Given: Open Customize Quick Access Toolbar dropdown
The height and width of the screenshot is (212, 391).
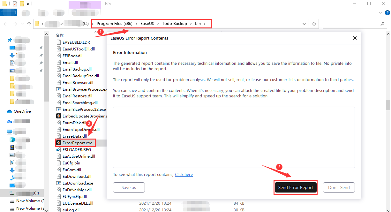Looking at the screenshot, I should tap(28, 4).
